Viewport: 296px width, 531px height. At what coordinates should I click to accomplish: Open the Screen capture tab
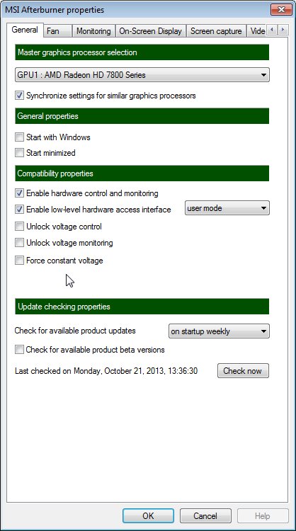(x=216, y=31)
